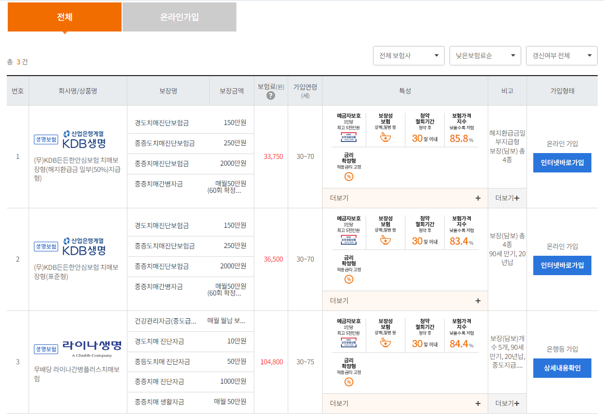Expand 특성 더보기 in row 1
This screenshot has width=604, height=419.
coord(405,198)
